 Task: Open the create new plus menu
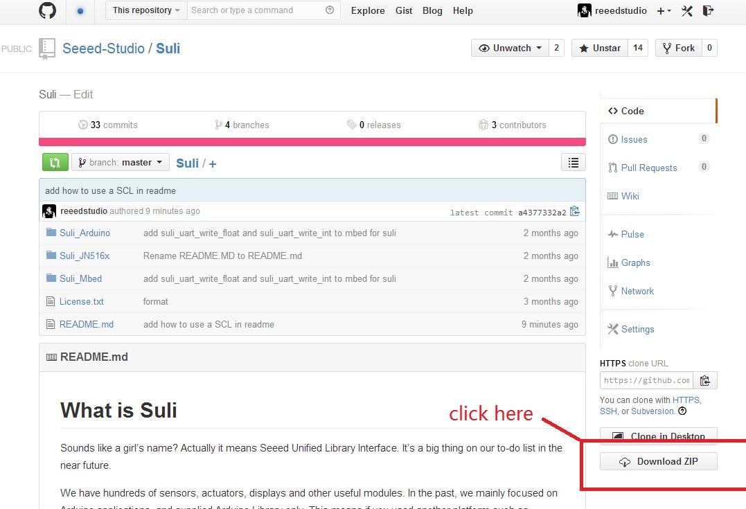(664, 11)
